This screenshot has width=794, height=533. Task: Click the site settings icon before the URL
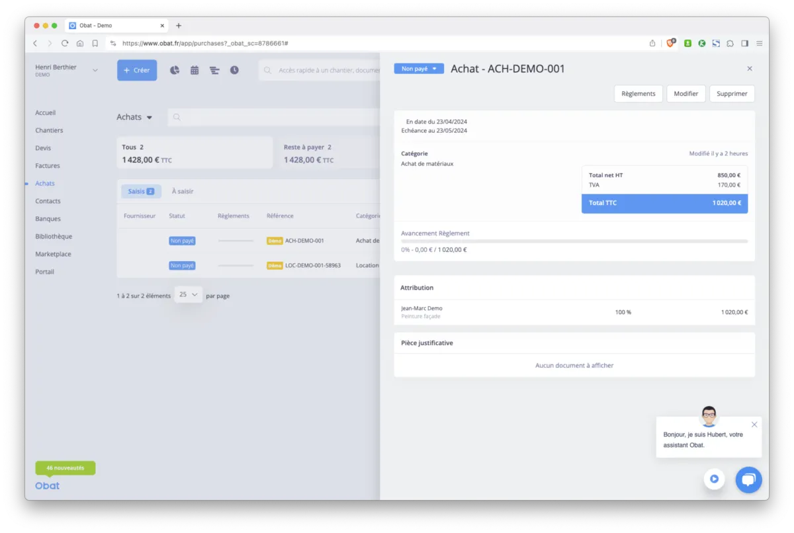[x=113, y=43]
